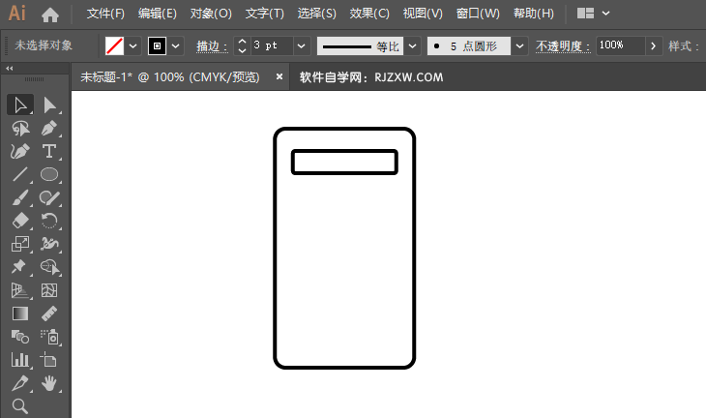Select the Rotate tool
Screen dimensions: 706x418
(x=49, y=221)
